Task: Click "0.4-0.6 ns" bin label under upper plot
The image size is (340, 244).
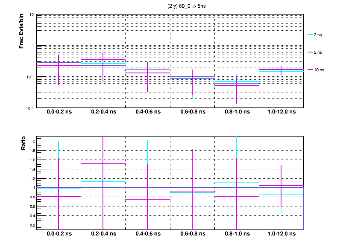Action: [x=147, y=112]
